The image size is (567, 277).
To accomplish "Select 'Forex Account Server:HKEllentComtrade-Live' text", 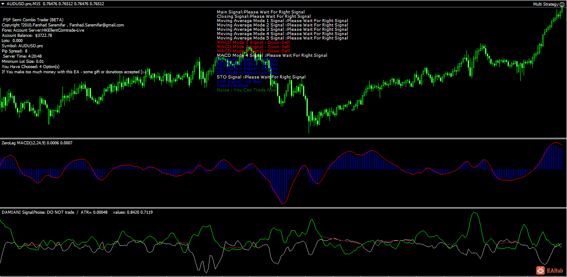I will click(x=43, y=30).
